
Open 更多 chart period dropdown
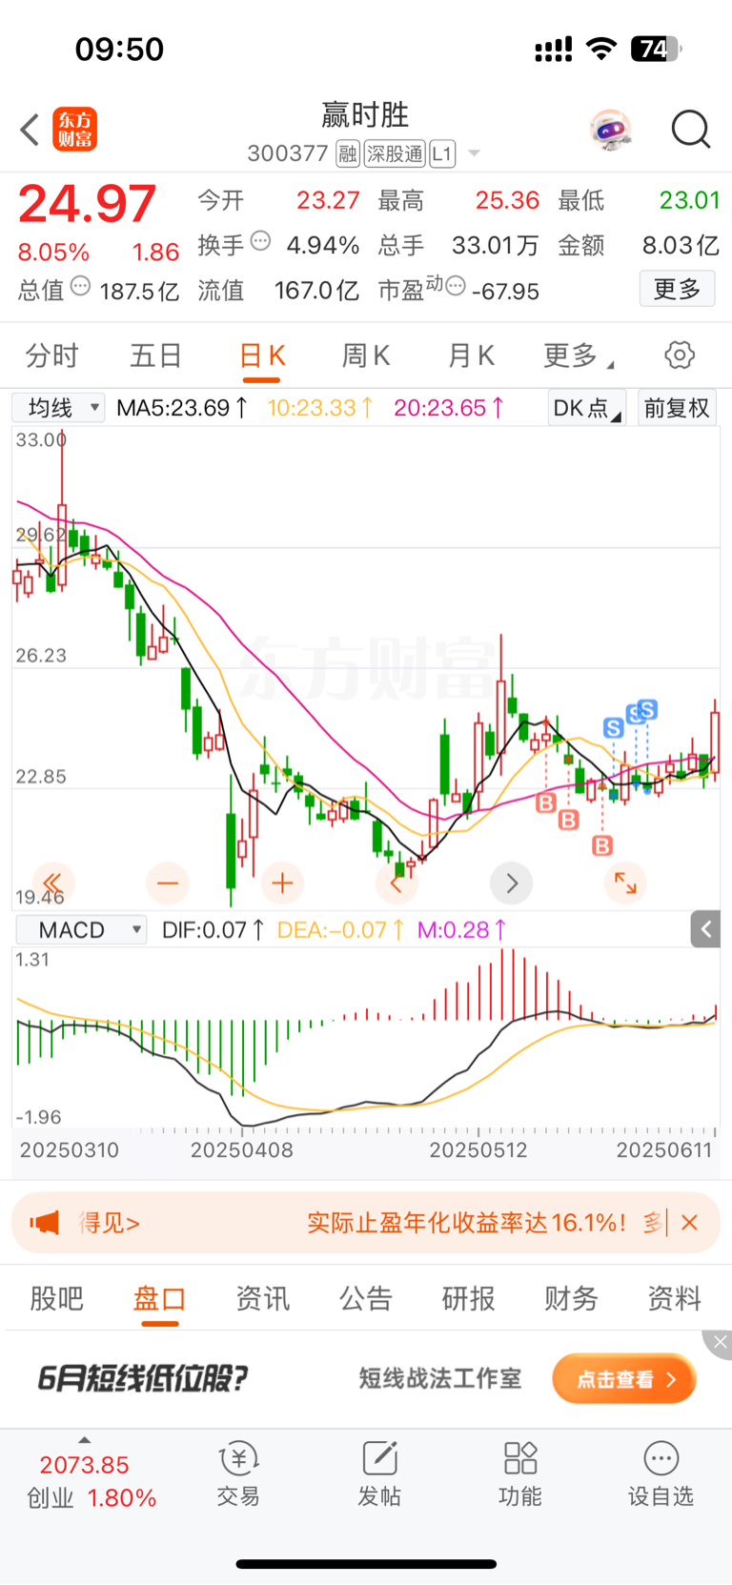pos(578,356)
